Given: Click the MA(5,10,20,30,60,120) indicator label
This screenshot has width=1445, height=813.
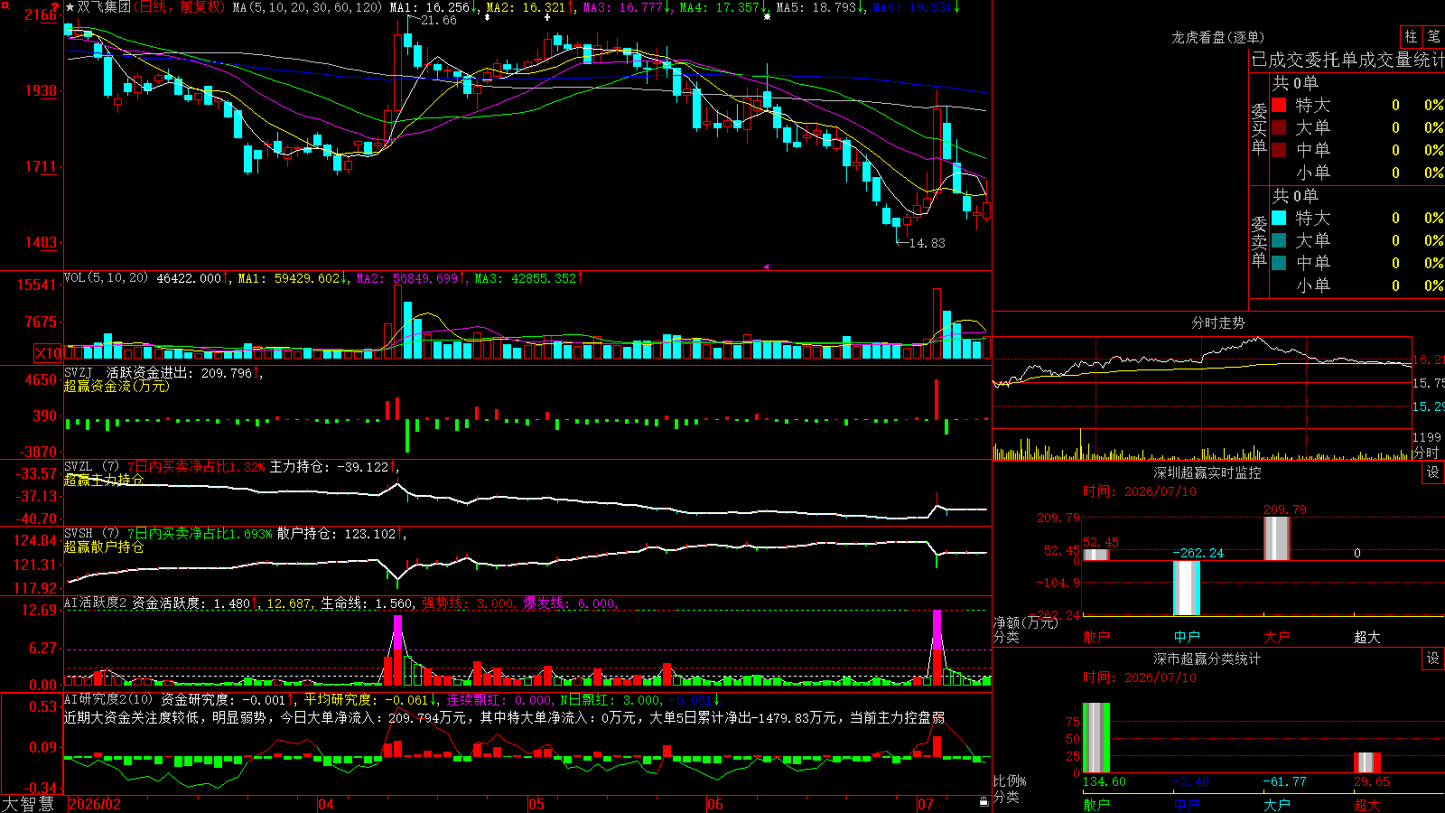Looking at the screenshot, I should [x=307, y=7].
